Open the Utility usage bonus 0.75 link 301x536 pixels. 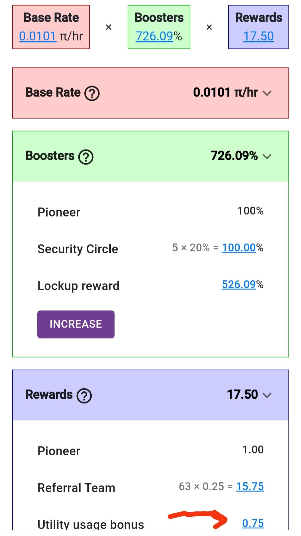pyautogui.click(x=253, y=523)
